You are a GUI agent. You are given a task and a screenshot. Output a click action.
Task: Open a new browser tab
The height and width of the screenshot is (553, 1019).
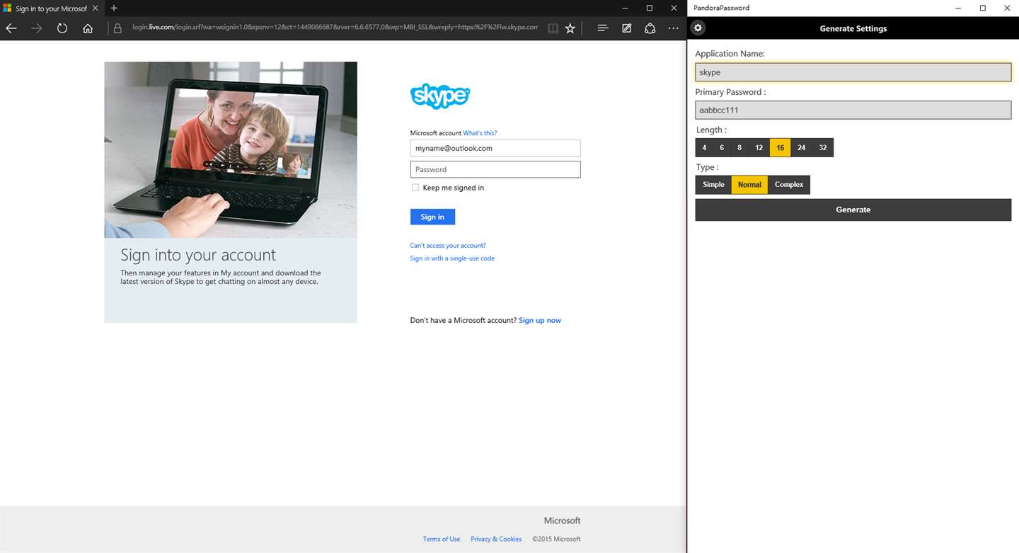114,8
